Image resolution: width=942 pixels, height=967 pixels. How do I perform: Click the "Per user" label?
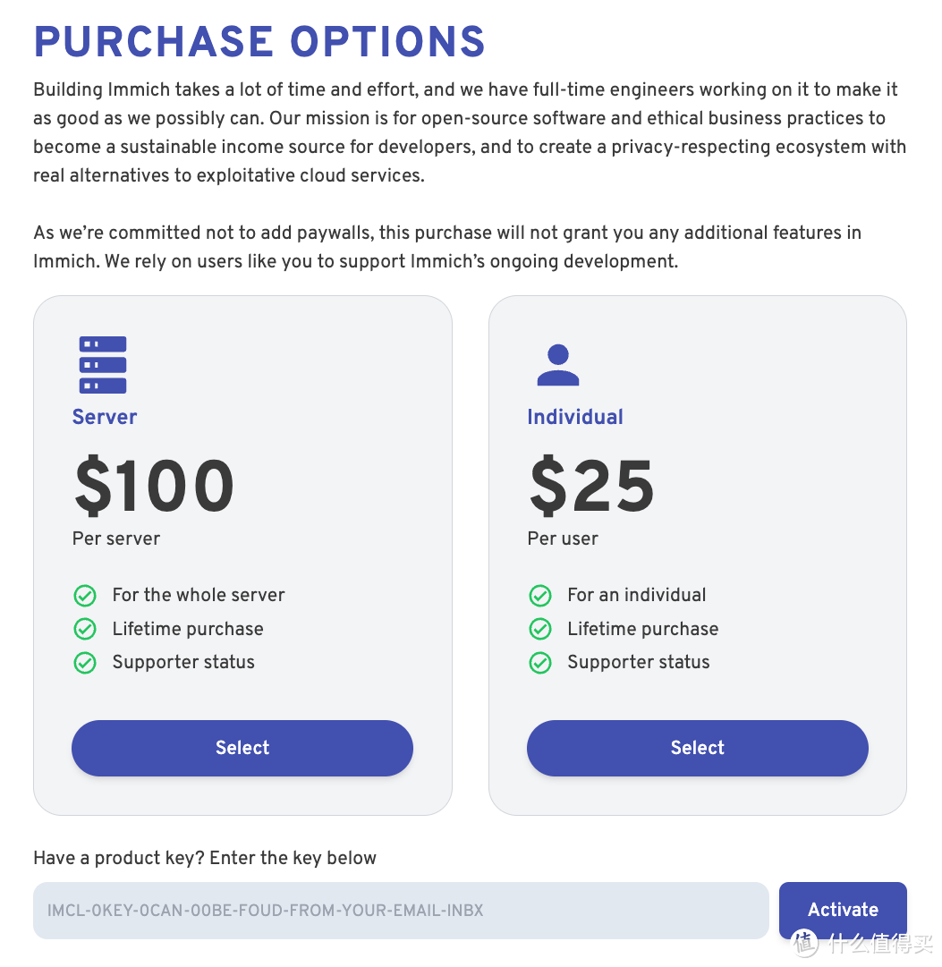[563, 539]
